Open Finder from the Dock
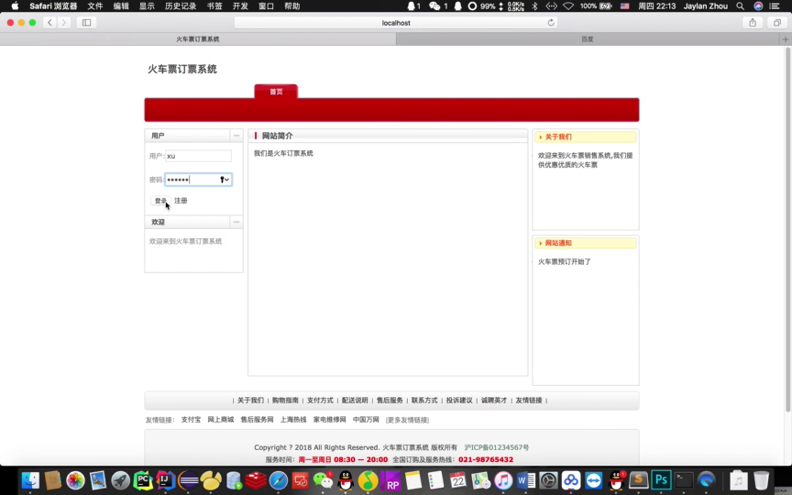Image resolution: width=792 pixels, height=495 pixels. point(30,480)
